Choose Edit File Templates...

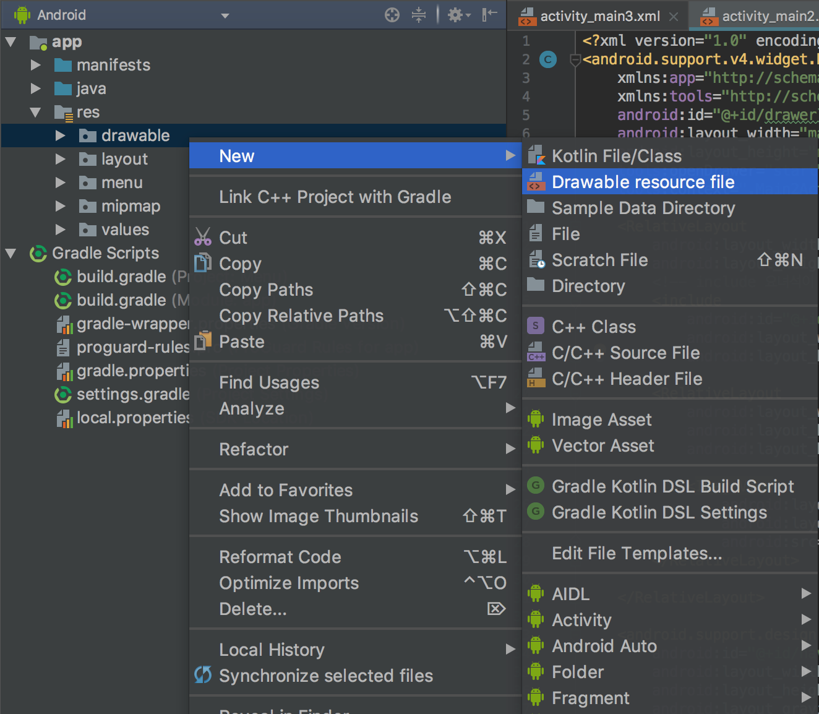[670, 553]
